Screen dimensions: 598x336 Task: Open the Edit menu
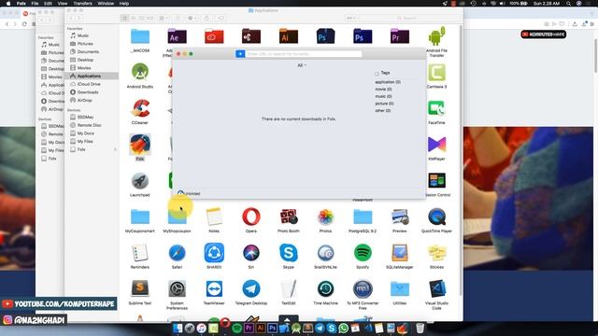tap(48, 4)
